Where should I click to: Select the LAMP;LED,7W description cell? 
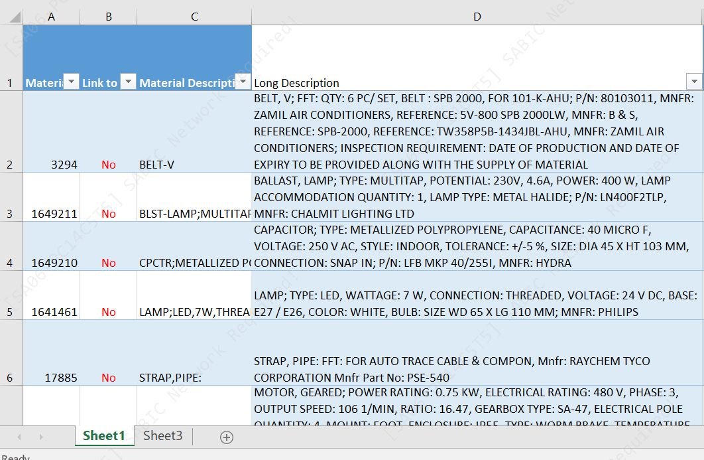coord(194,295)
